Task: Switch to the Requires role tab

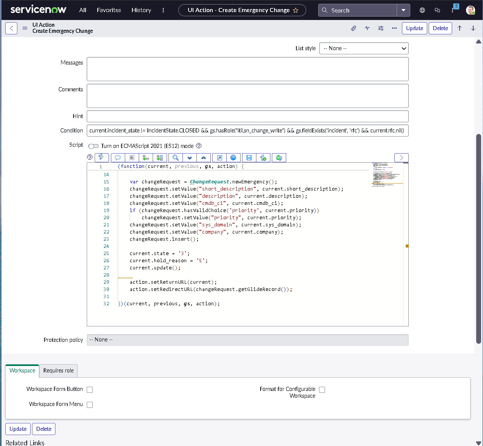Action: (58, 371)
